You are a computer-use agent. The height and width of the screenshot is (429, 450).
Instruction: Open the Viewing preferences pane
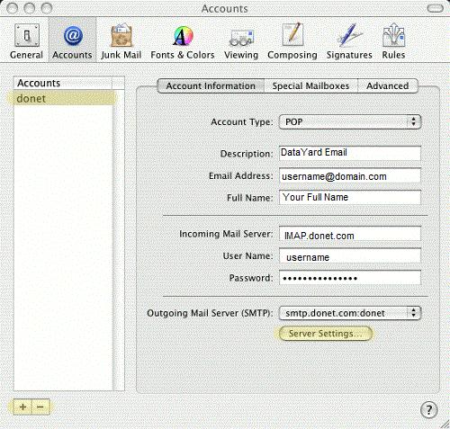(x=241, y=41)
